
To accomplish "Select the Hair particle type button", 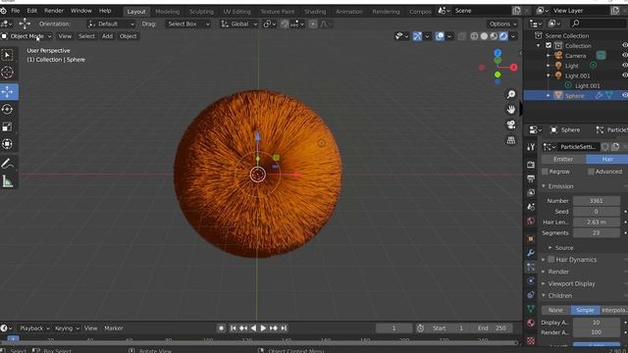I will [x=606, y=159].
